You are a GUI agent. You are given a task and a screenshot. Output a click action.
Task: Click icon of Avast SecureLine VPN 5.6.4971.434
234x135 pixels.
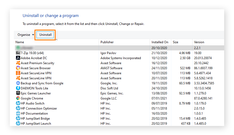coord(18,73)
